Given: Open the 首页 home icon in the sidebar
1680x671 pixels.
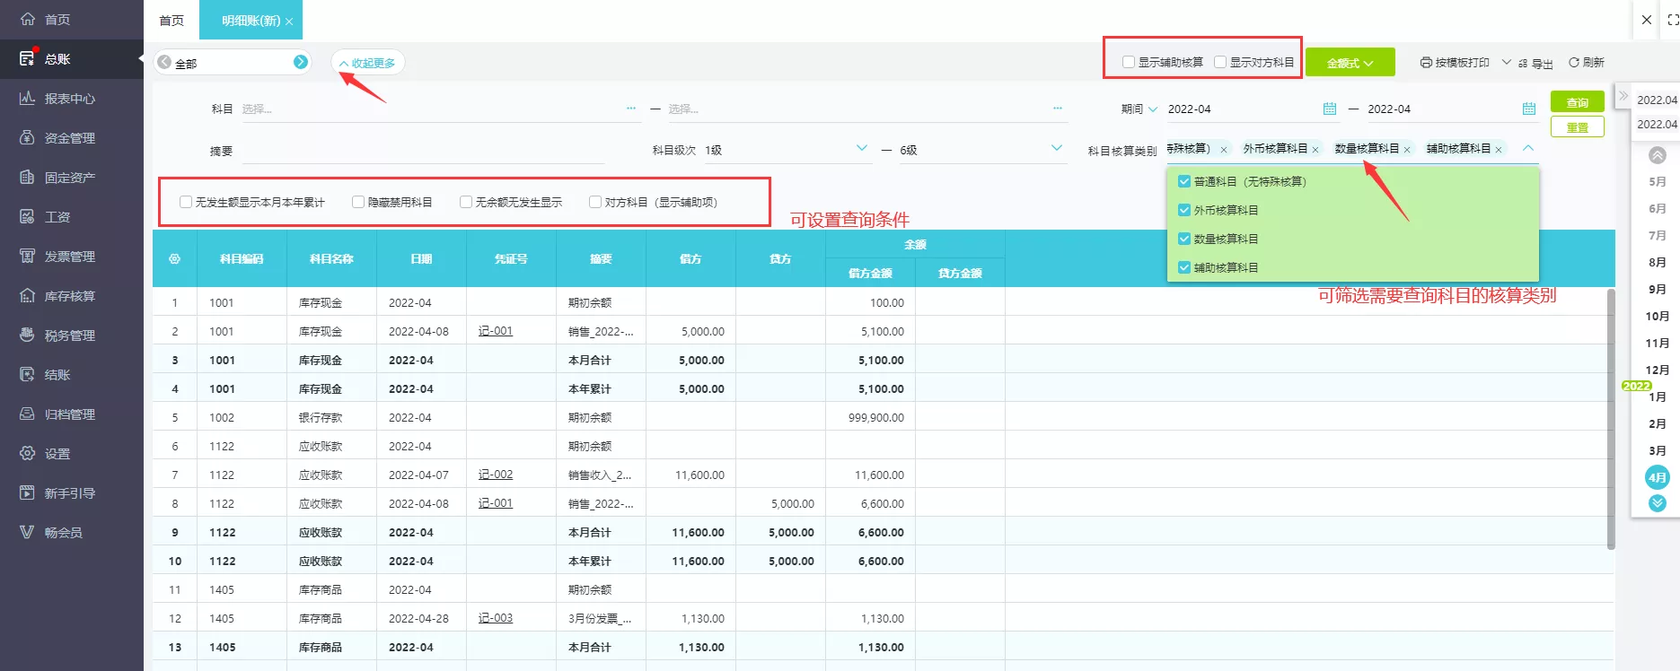Looking at the screenshot, I should [x=27, y=19].
